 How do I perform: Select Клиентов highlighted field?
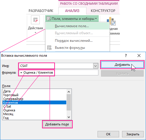(x=34, y=103)
